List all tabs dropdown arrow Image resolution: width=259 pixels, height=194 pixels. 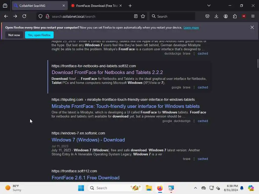tap(209, 6)
